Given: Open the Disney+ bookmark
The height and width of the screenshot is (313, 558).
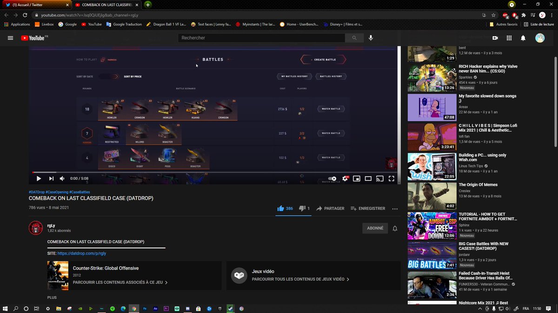Looking at the screenshot, I should (x=343, y=24).
